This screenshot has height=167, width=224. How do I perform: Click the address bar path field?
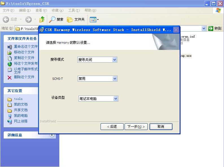coord(27,29)
